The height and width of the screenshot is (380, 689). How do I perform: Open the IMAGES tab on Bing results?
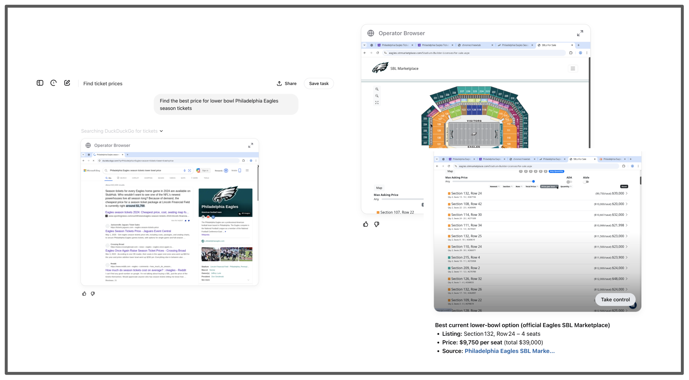(161, 178)
